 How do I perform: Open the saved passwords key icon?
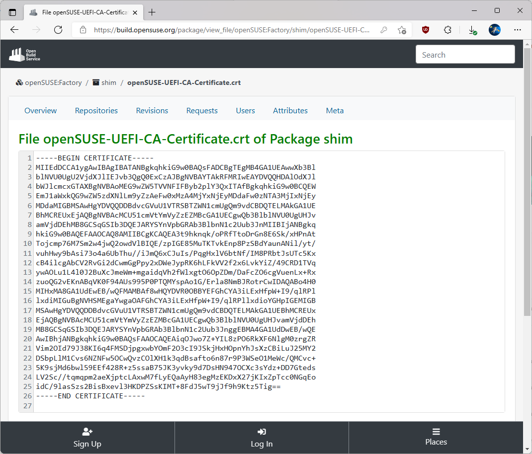(x=384, y=30)
